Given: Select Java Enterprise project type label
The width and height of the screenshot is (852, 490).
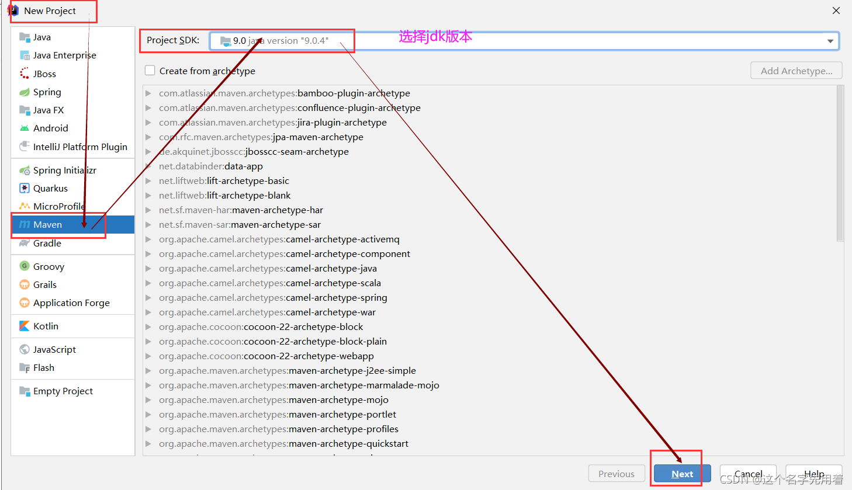Looking at the screenshot, I should 65,55.
